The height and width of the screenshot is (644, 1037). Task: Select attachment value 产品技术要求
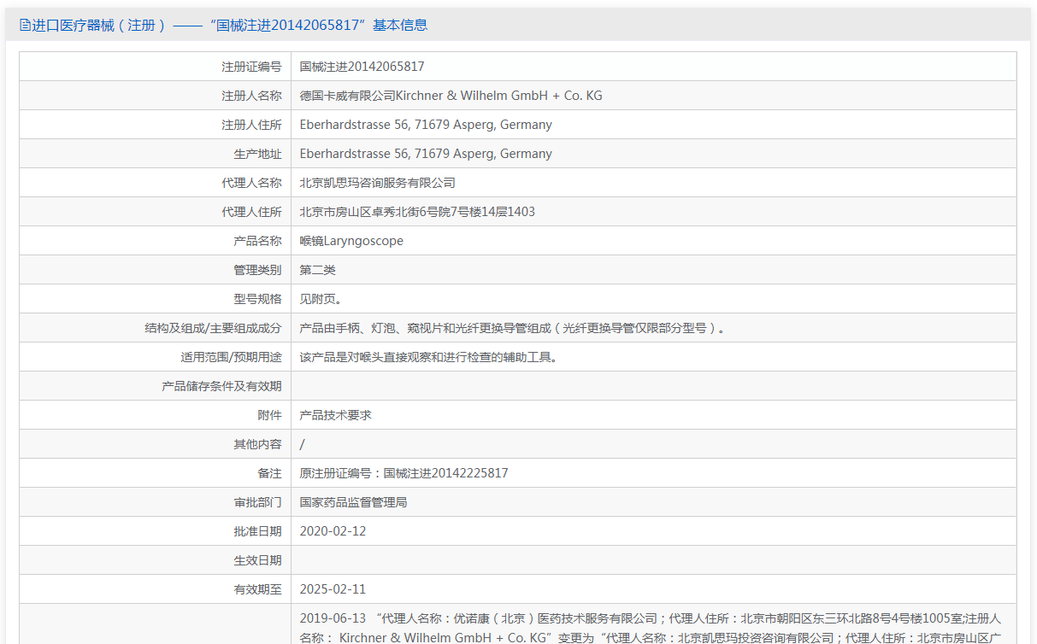(335, 415)
